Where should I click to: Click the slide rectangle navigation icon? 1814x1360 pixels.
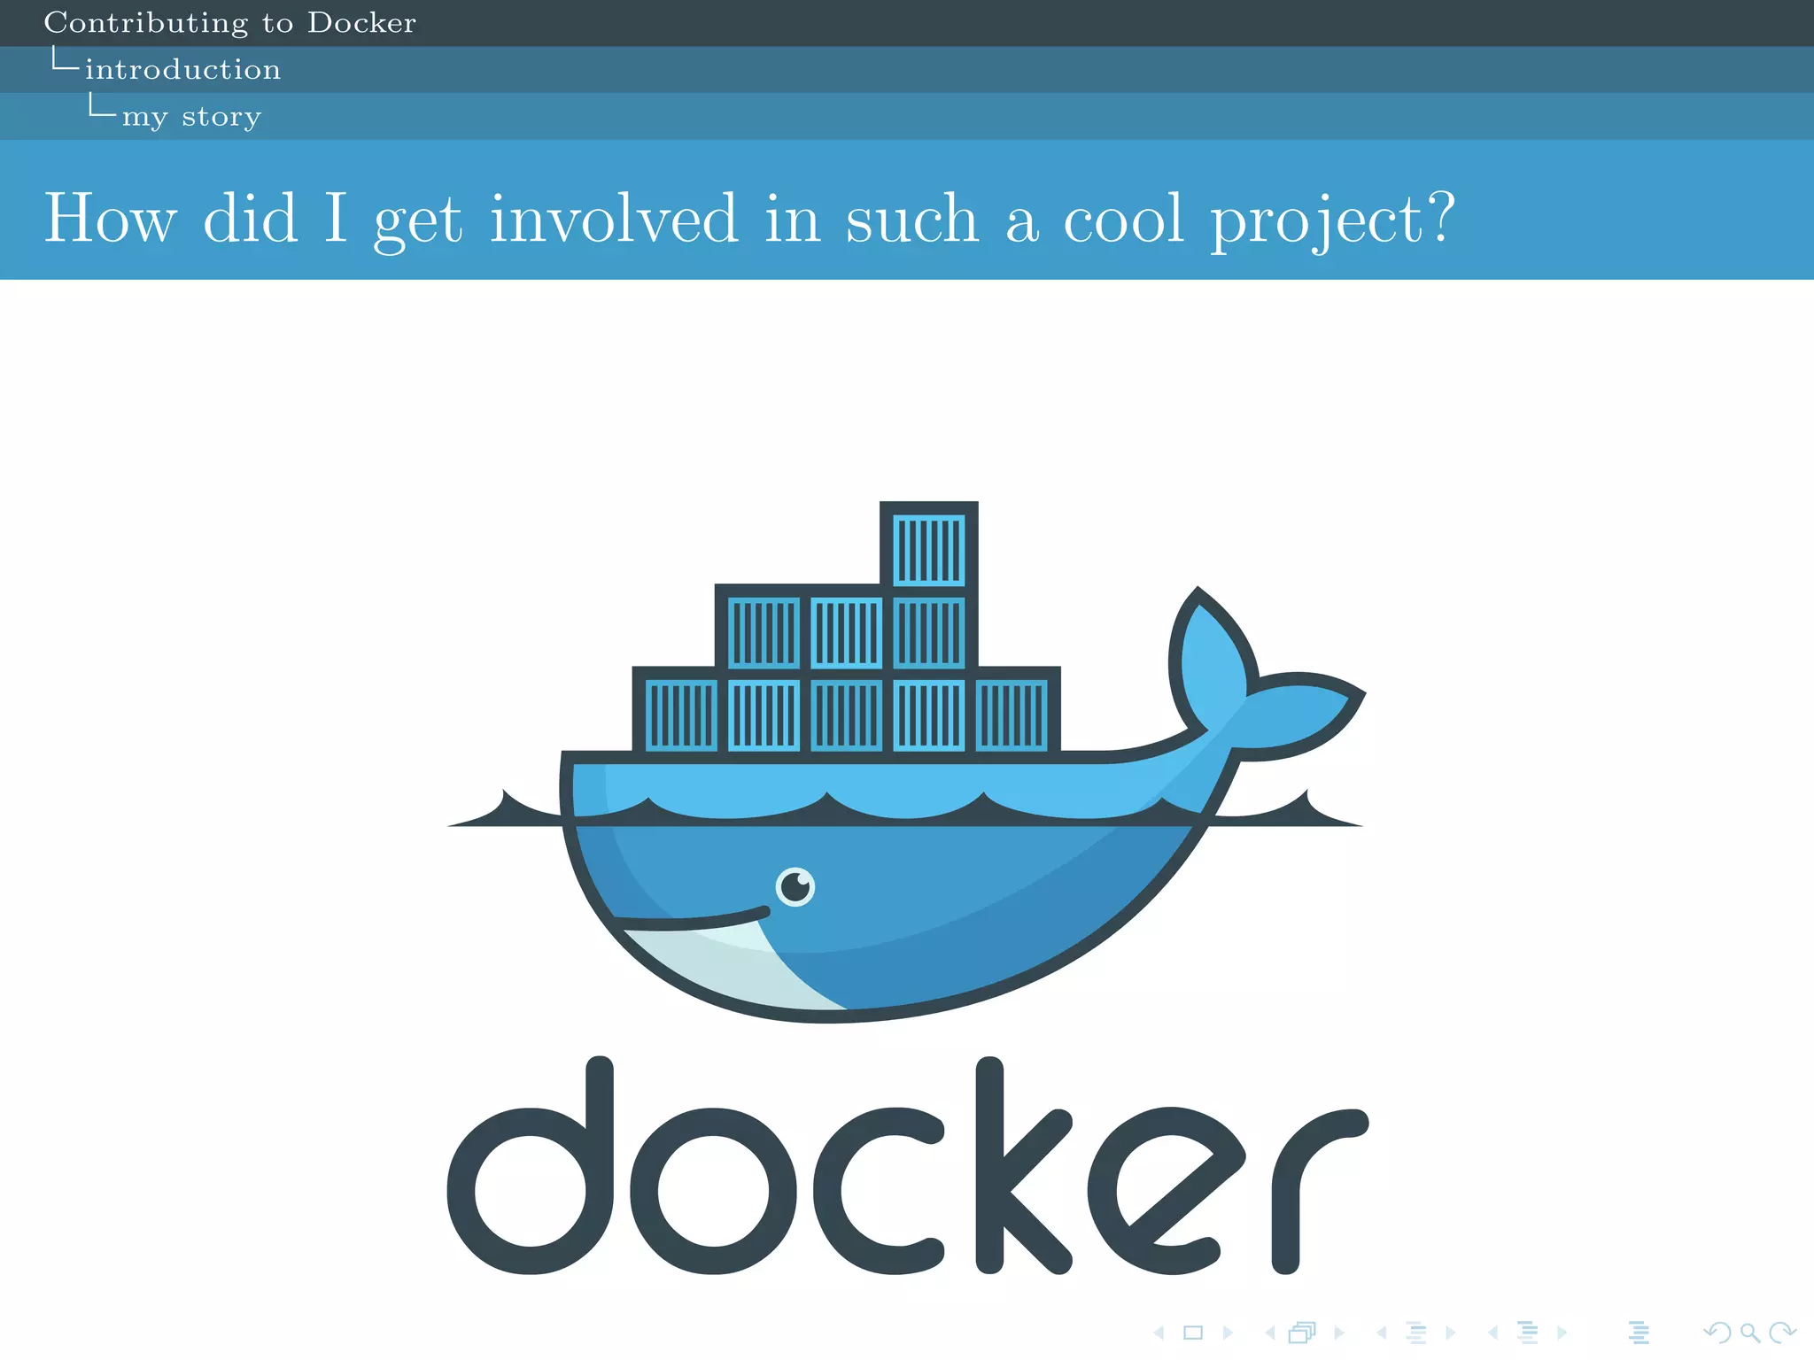1193,1333
